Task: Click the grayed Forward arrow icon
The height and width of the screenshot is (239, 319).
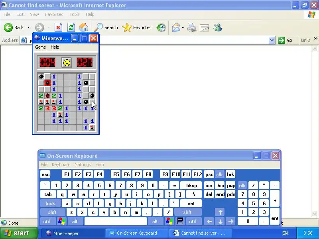Action: [x=39, y=27]
